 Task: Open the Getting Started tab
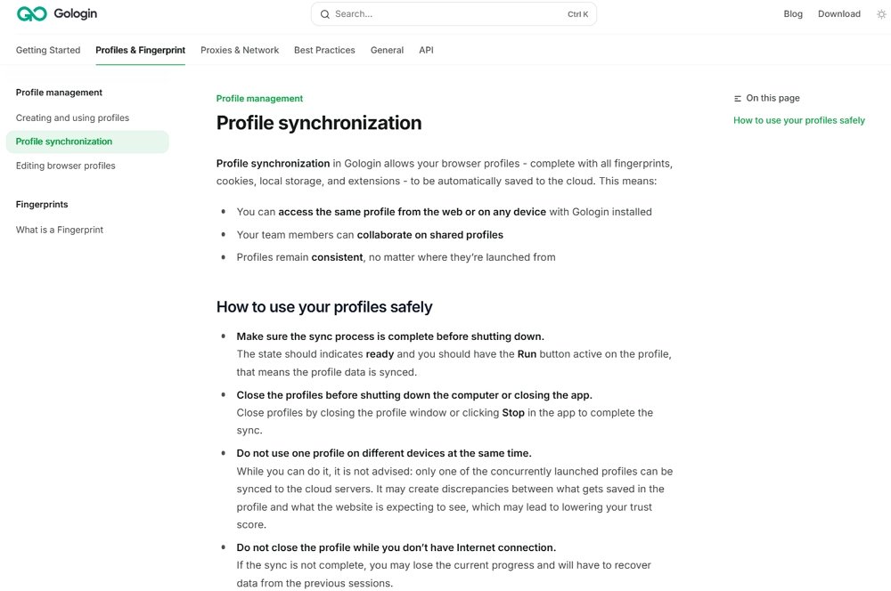(x=48, y=50)
